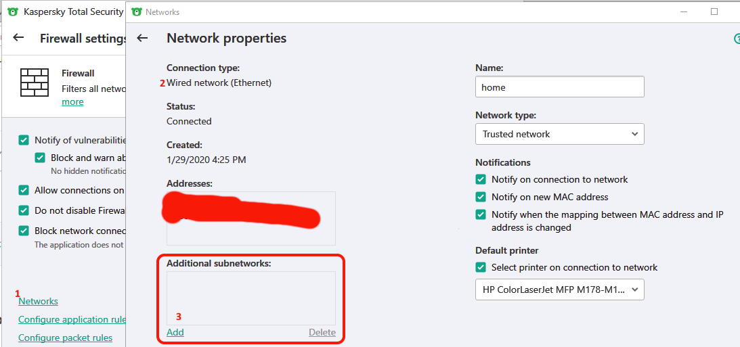The image size is (740, 347).
Task: Open the Networks link in Firewall settings
Action: pos(38,301)
